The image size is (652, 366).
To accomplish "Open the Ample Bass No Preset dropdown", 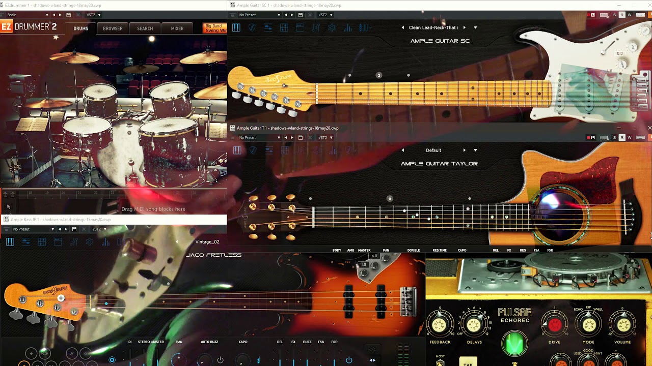I will coord(33,229).
